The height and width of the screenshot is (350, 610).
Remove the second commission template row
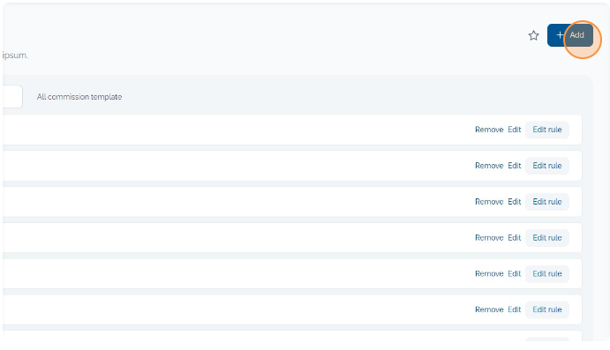[489, 166]
